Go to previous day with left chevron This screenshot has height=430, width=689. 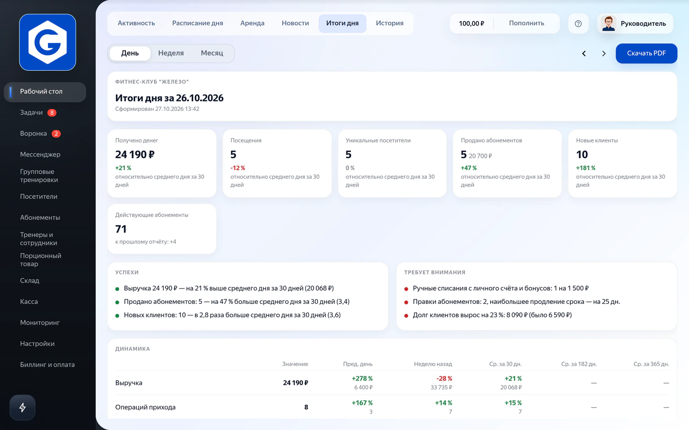point(584,54)
